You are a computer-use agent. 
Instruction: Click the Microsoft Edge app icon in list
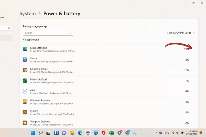[x=25, y=49]
